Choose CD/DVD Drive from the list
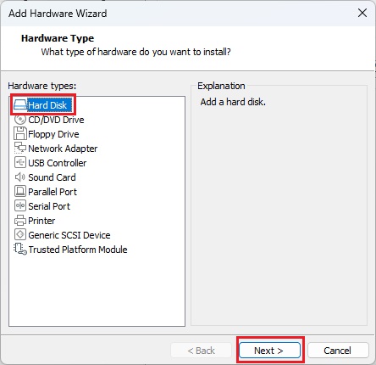This screenshot has width=376, height=365. [x=56, y=120]
